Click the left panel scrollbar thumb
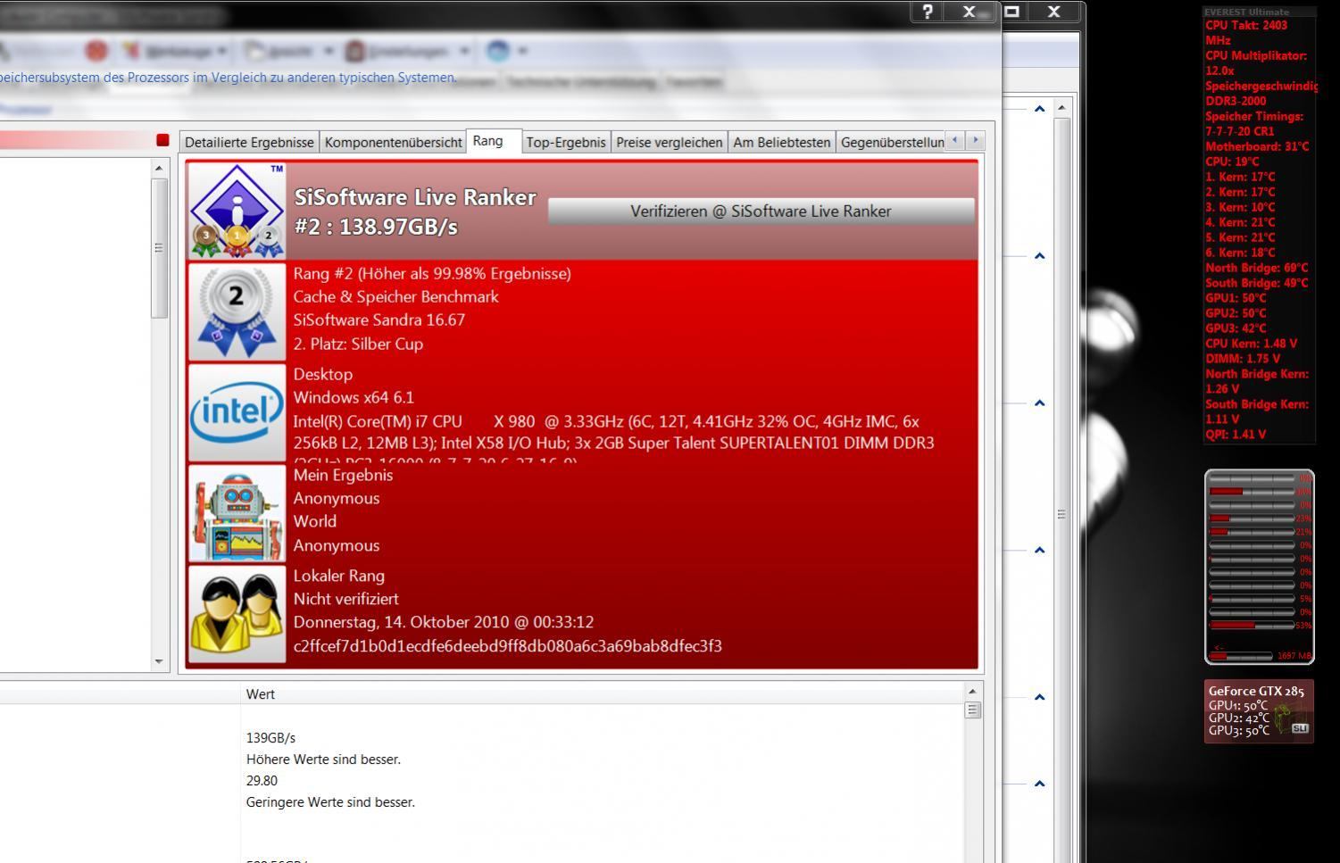 (159, 248)
